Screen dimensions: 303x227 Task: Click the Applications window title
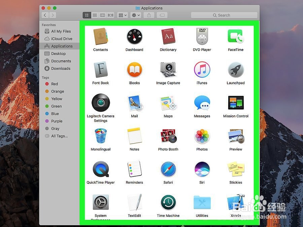point(152,8)
